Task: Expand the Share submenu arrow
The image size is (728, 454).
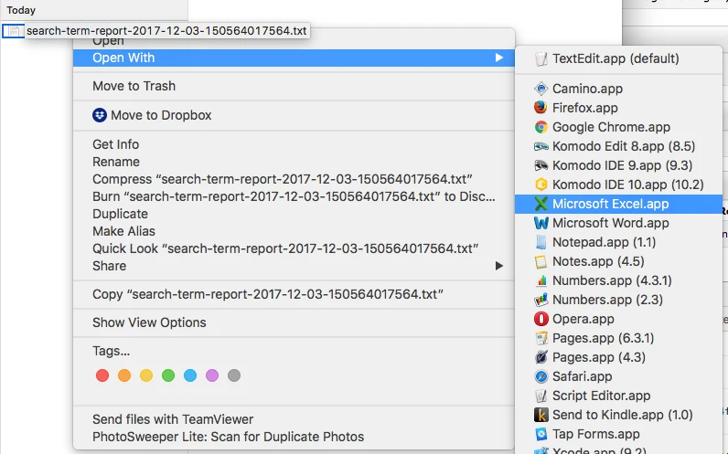Action: [x=499, y=266]
